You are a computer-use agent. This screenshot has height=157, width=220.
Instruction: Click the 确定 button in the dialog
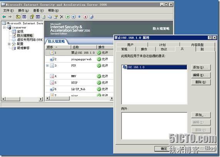(x=164, y=149)
